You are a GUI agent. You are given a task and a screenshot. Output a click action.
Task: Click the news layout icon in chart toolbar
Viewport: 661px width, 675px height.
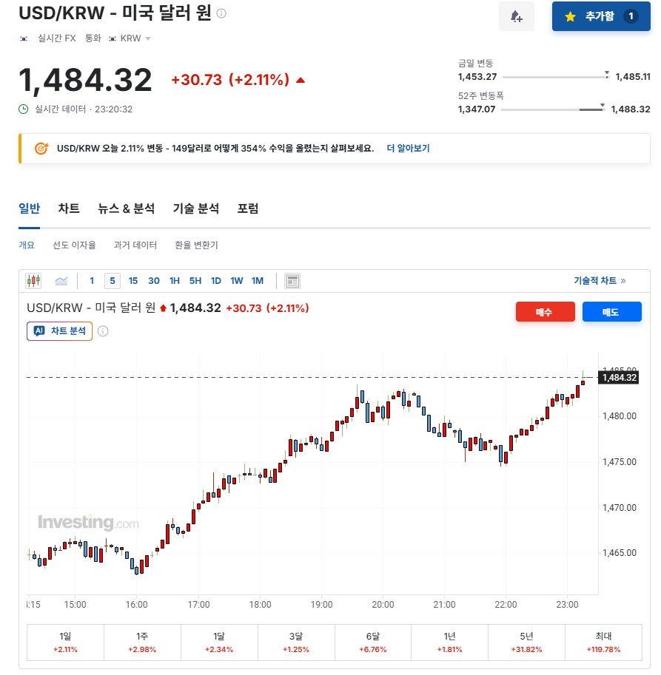292,281
